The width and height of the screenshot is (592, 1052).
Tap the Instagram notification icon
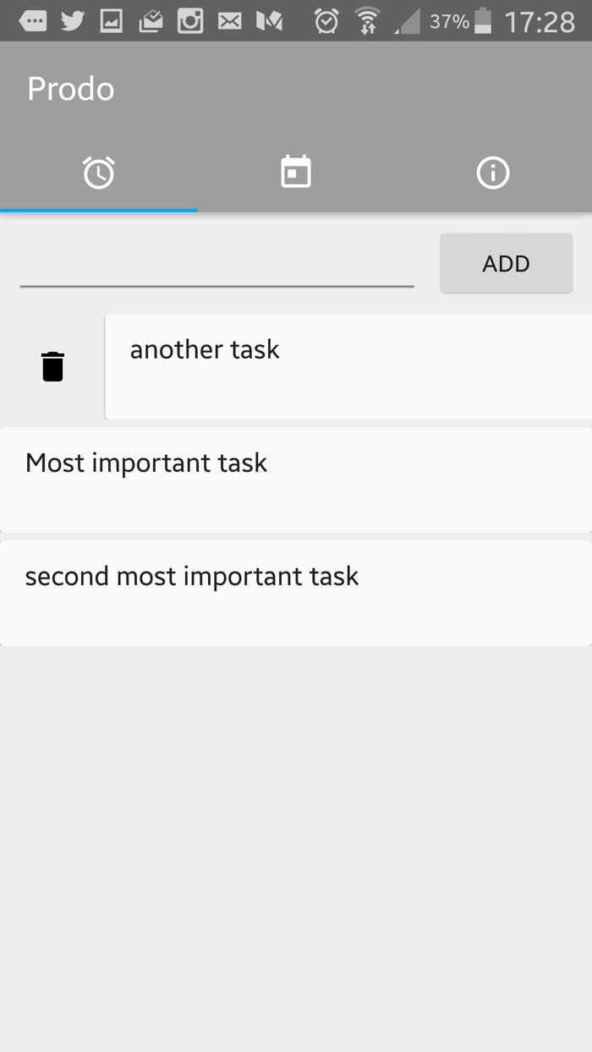[x=190, y=20]
